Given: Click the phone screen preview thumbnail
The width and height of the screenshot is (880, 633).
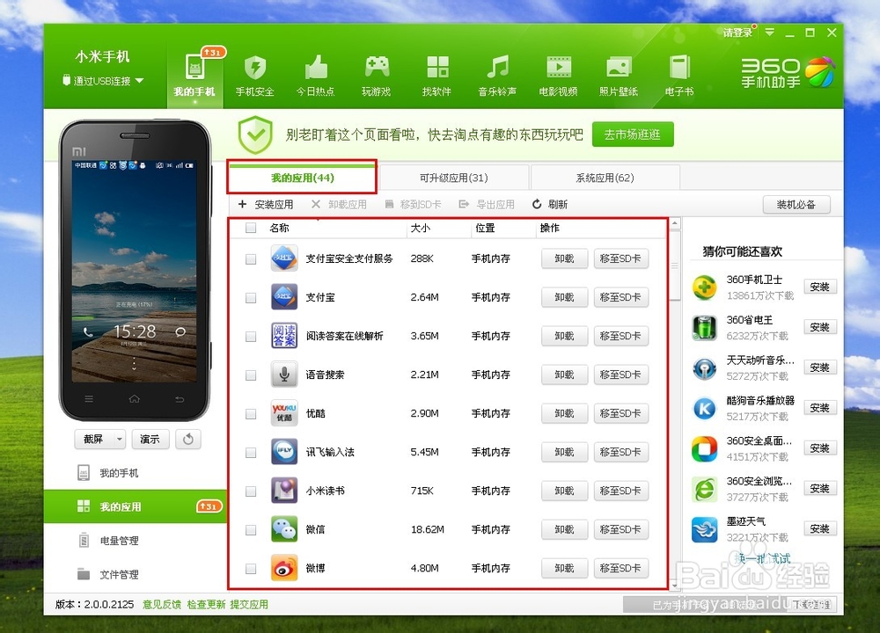Looking at the screenshot, I should (x=135, y=272).
